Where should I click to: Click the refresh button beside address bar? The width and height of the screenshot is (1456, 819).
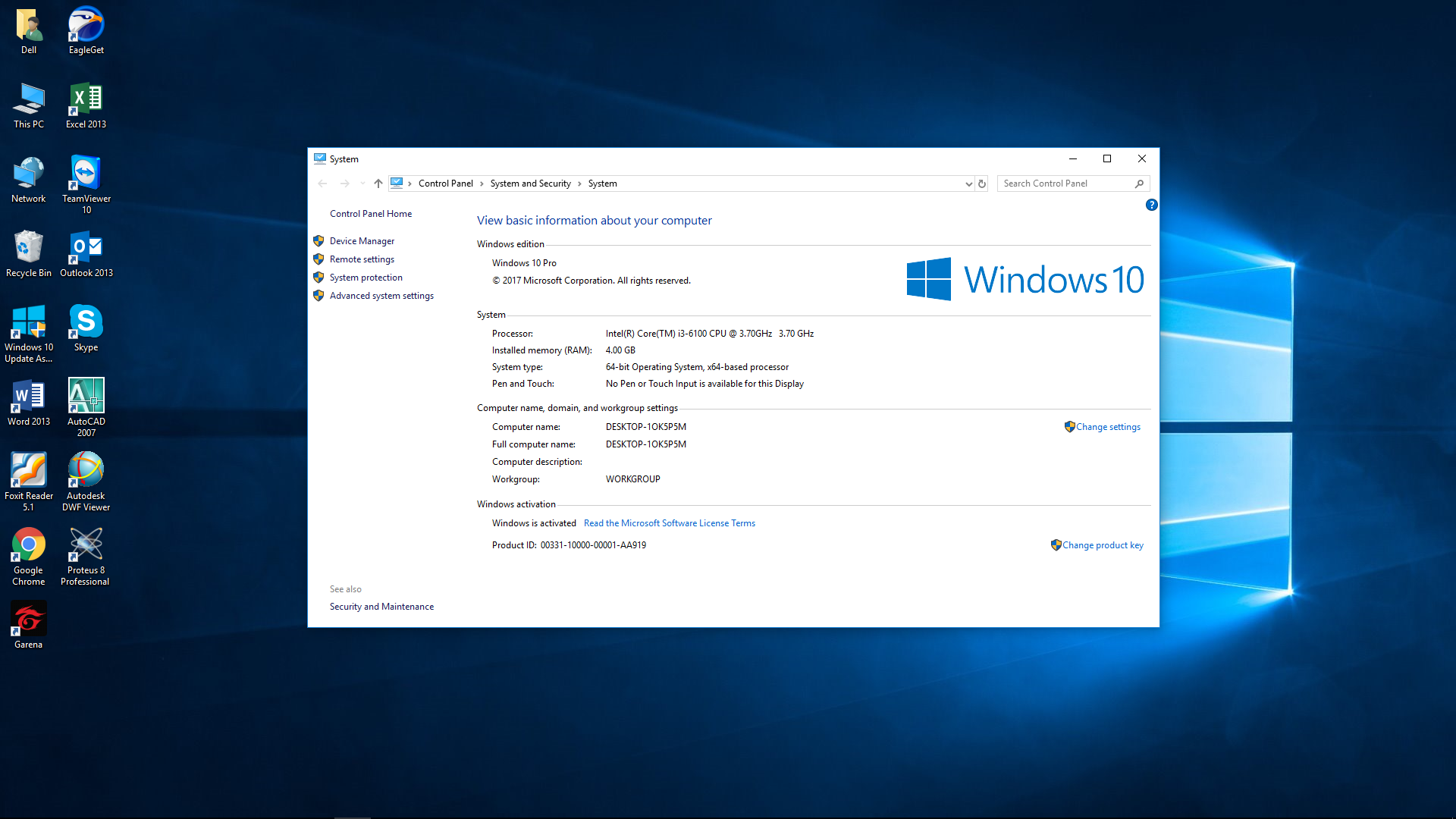[981, 184]
